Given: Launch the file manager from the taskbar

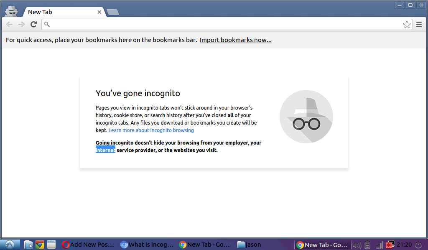Looking at the screenshot, I should click(x=28, y=245).
